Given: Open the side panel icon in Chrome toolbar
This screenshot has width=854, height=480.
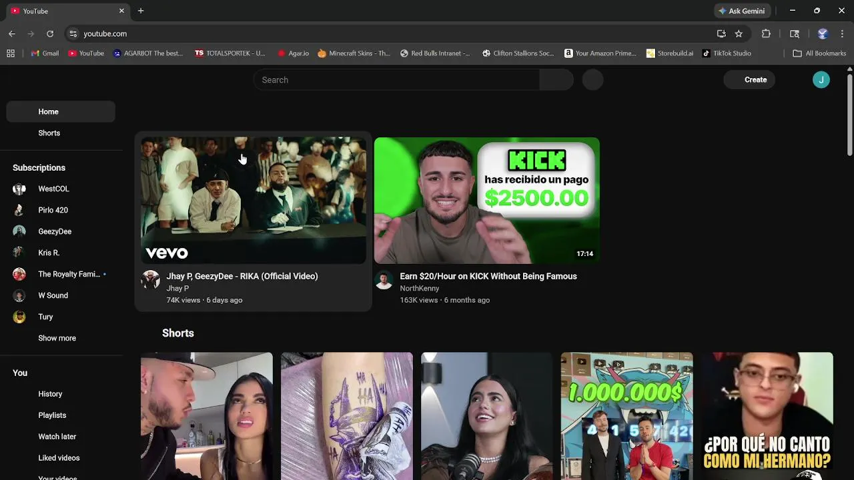Looking at the screenshot, I should [x=794, y=33].
